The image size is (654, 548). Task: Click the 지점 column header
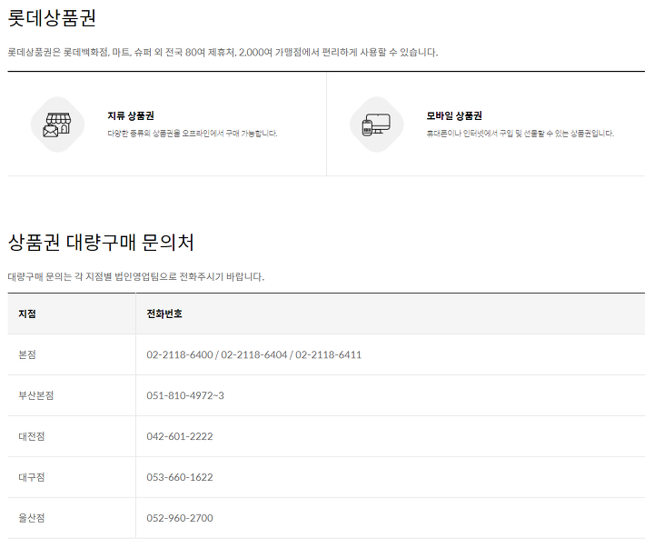point(27,314)
